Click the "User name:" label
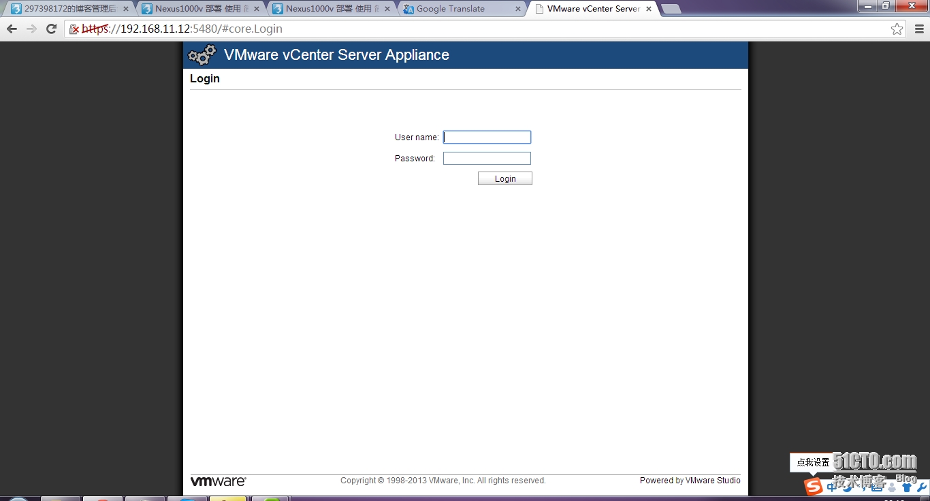The height and width of the screenshot is (501, 930). [417, 138]
